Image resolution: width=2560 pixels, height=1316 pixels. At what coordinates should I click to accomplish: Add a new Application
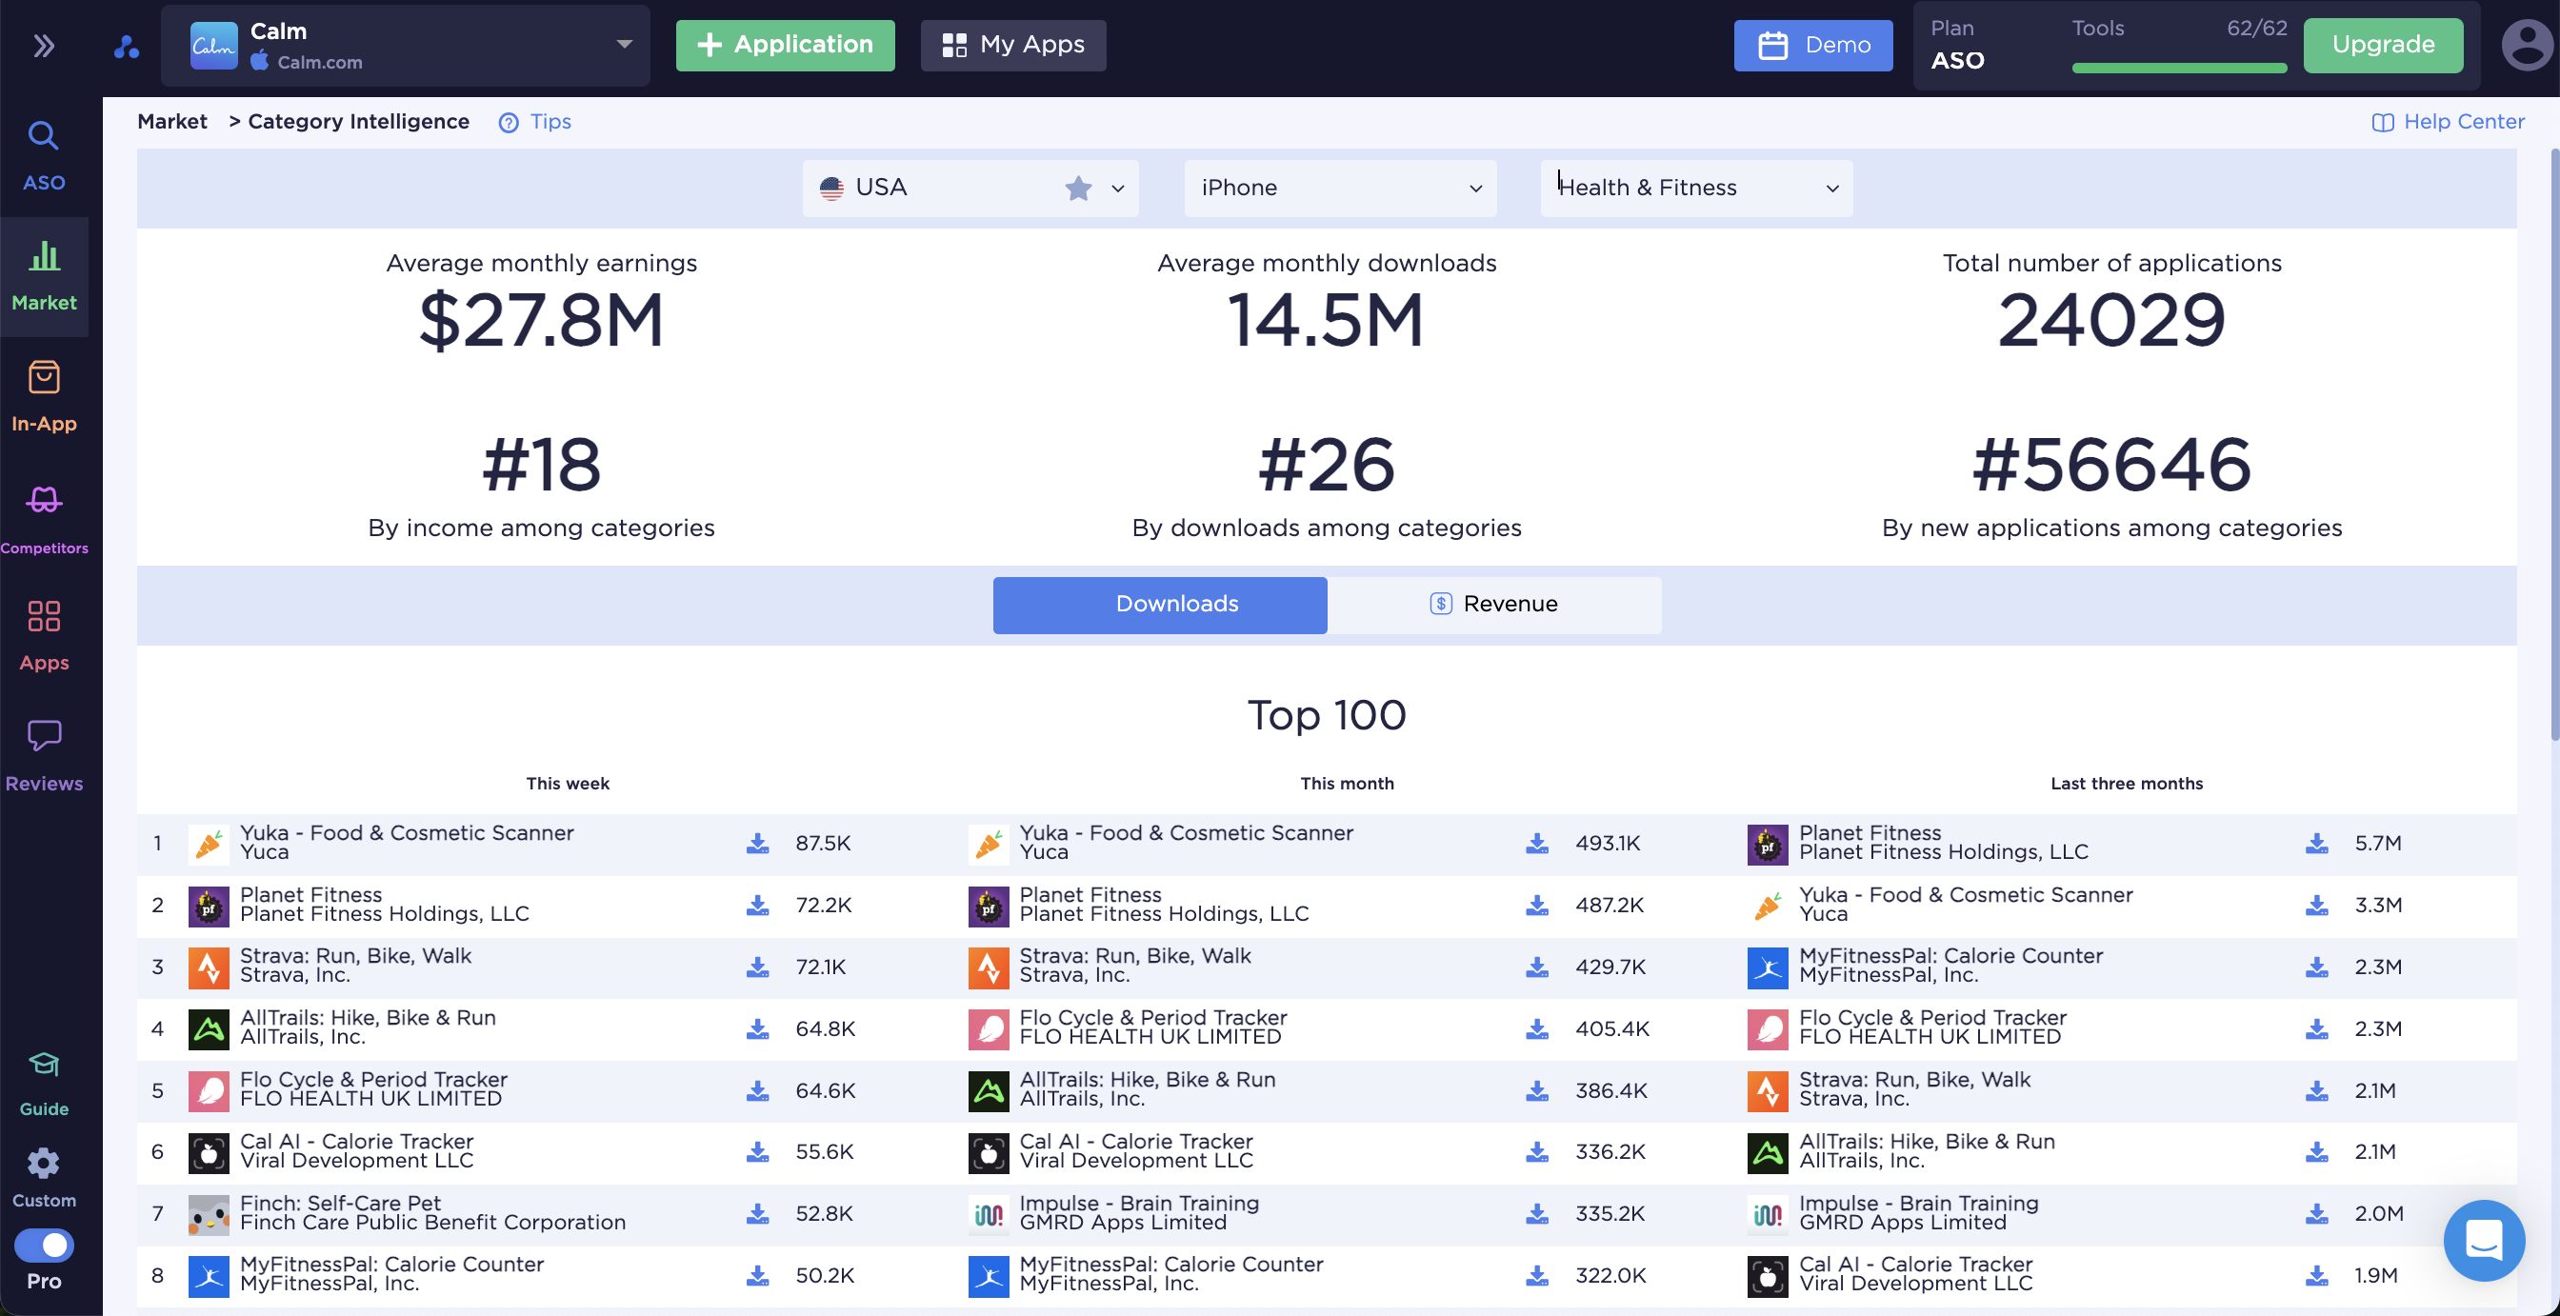(785, 45)
